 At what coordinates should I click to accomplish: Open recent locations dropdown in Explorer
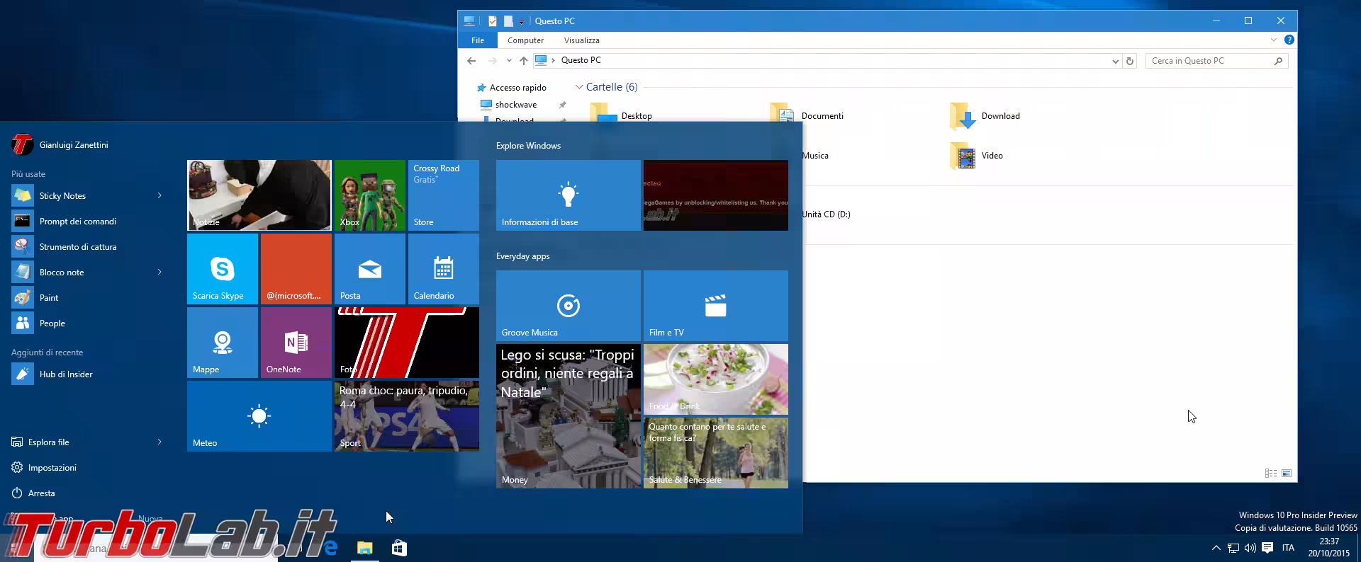click(509, 61)
